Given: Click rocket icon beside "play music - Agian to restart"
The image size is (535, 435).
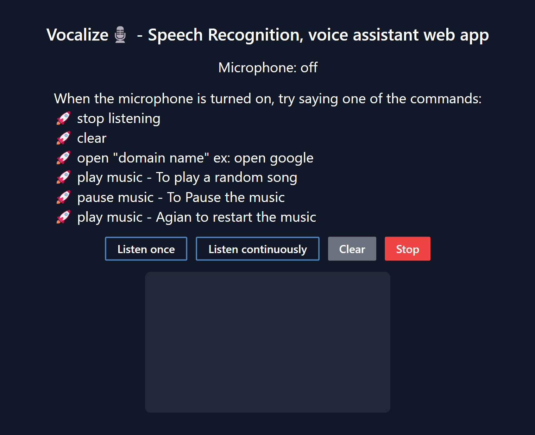Looking at the screenshot, I should coord(63,217).
